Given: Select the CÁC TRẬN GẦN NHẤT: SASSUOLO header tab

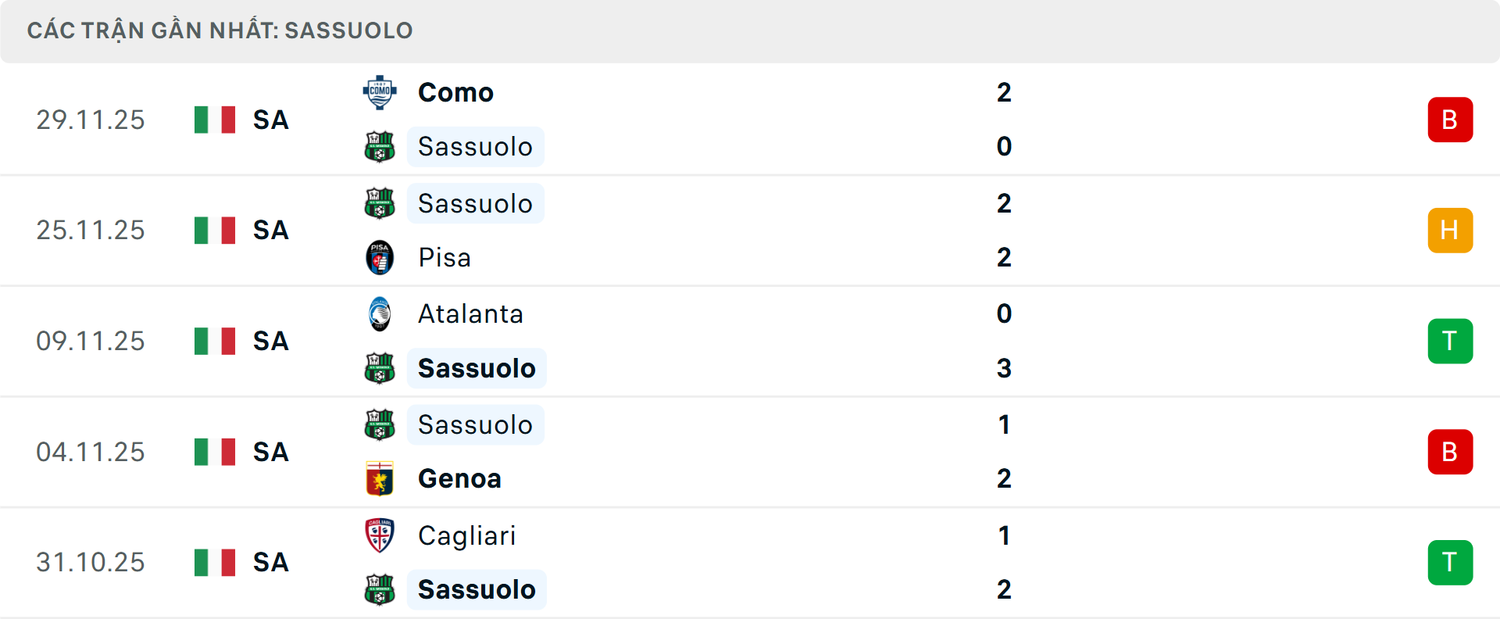Looking at the screenshot, I should point(220,30).
